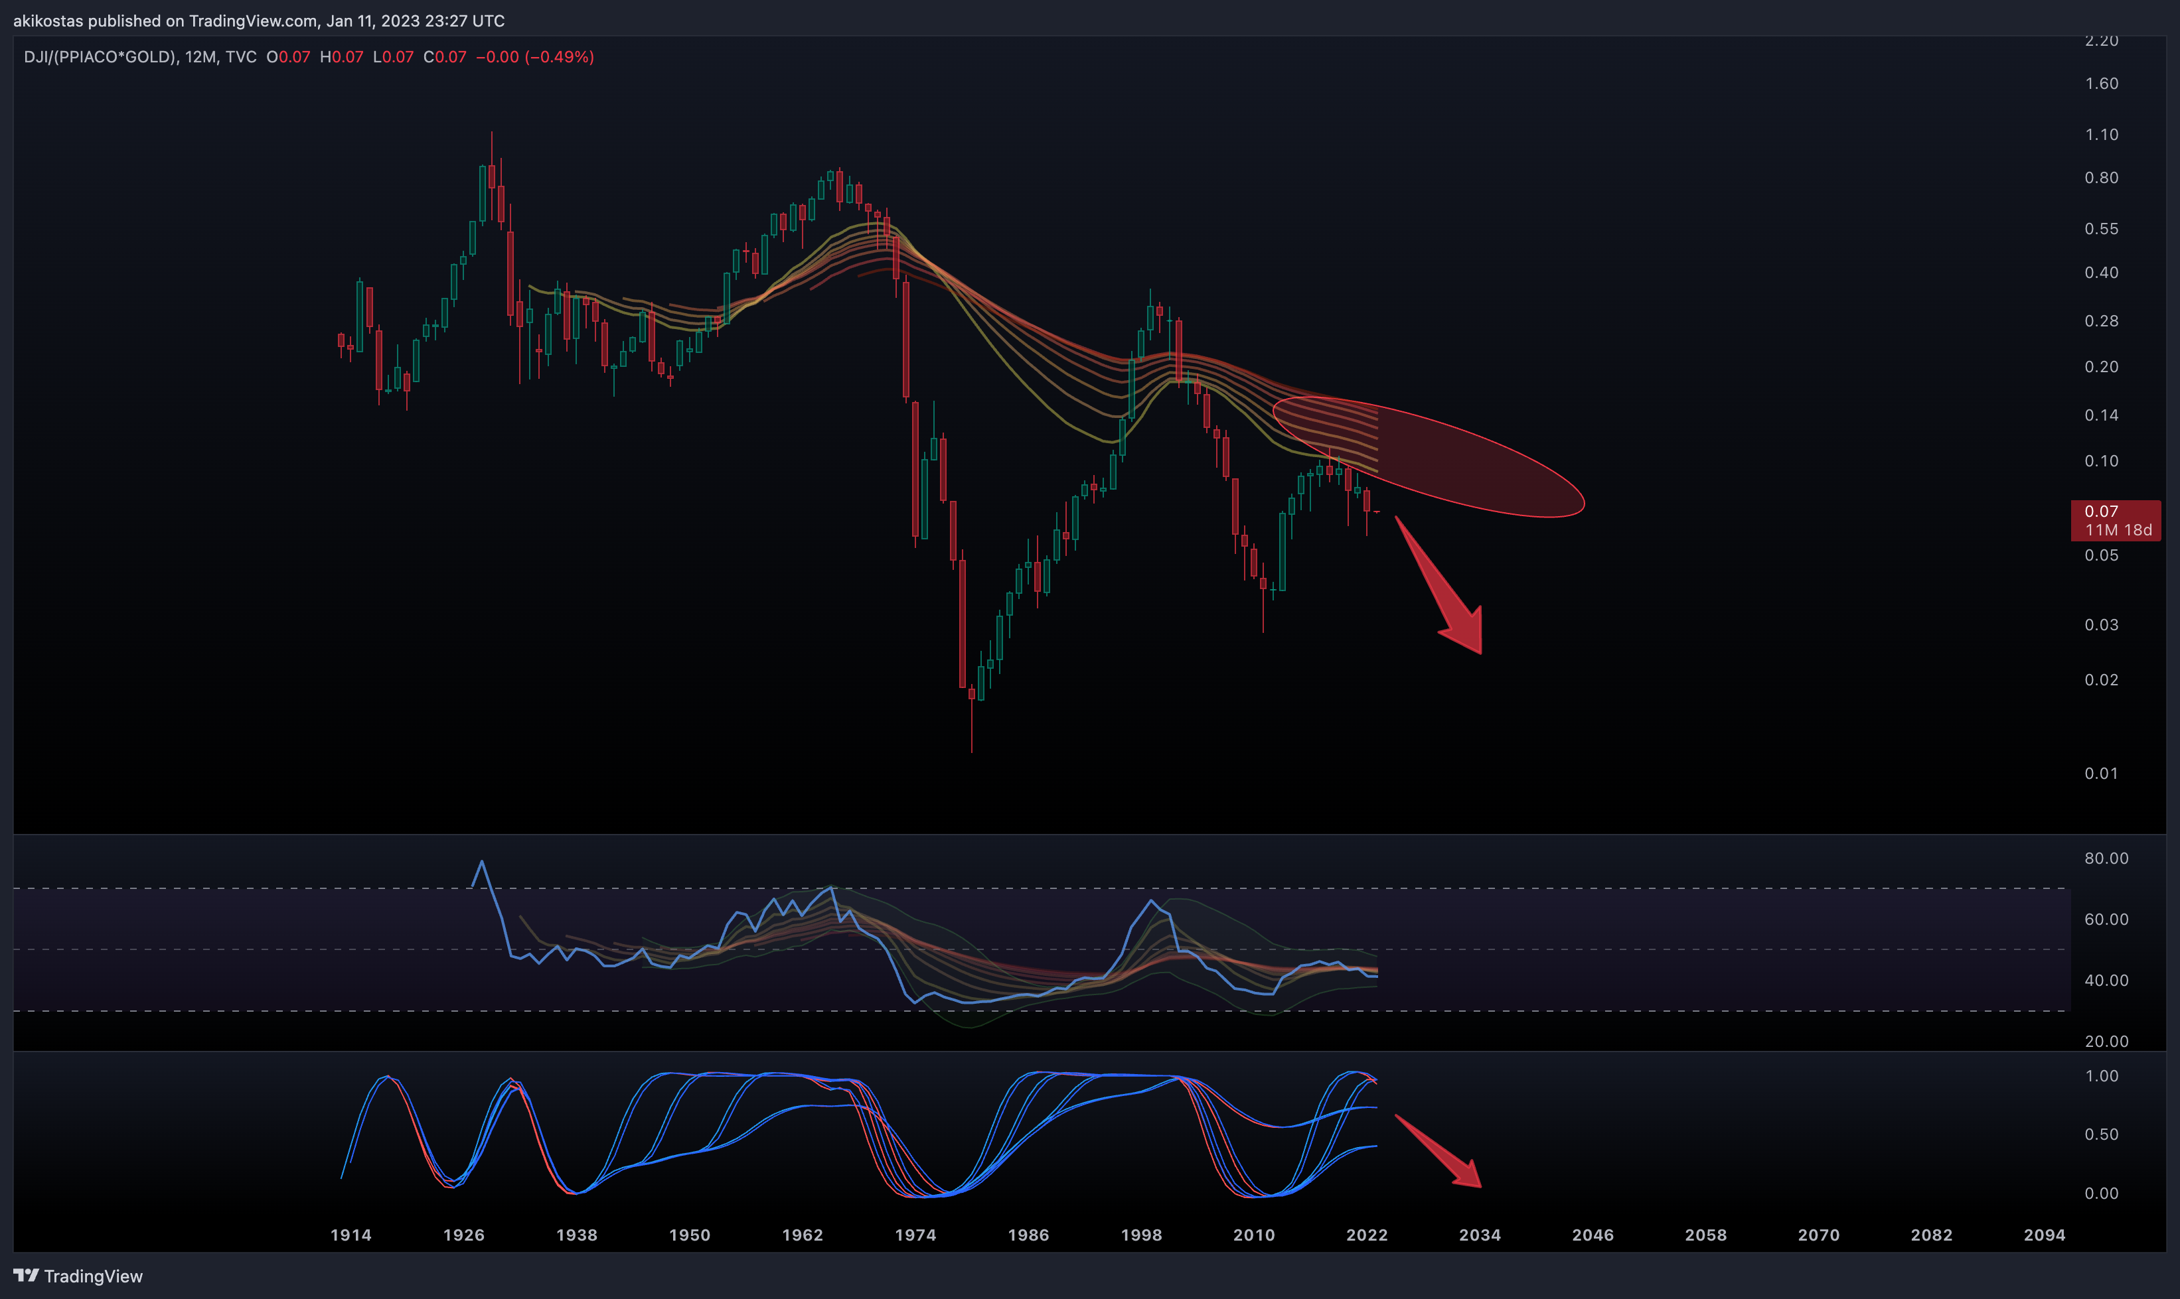Click the 20.00 RSI axis label
This screenshot has height=1299, width=2180.
tap(2106, 1042)
